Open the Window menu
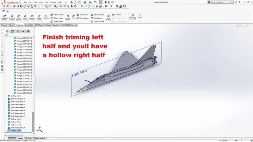This screenshot has width=253, height=142. tap(53, 2)
